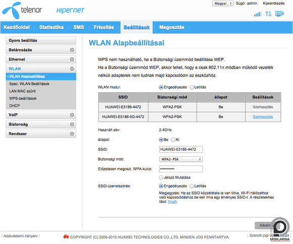Open the Magyar language selector
This screenshot has width=293, height=244.
tap(223, 4)
